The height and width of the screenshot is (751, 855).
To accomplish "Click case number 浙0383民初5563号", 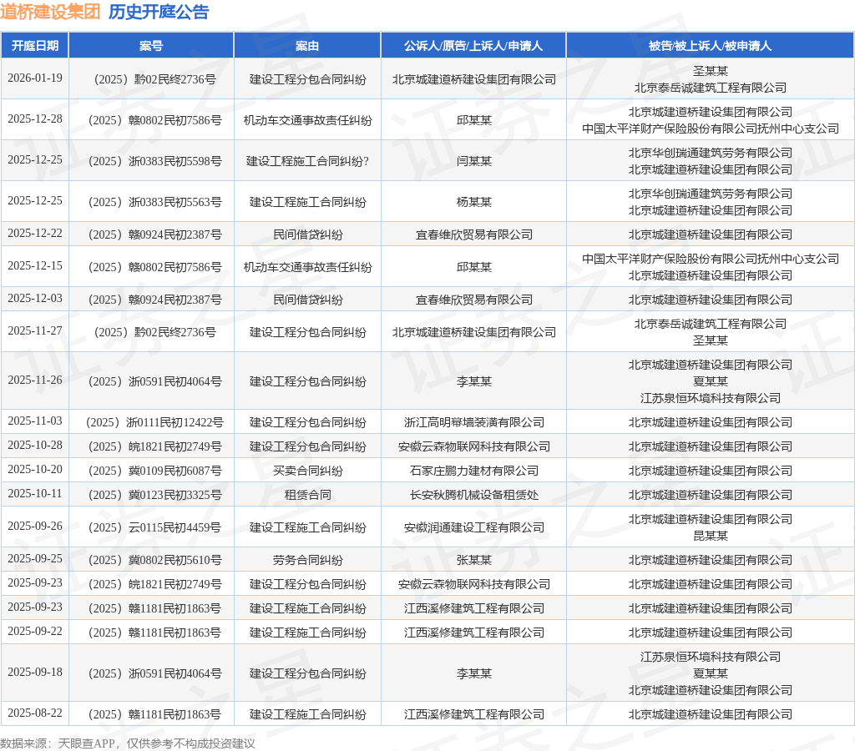I will 154,202.
